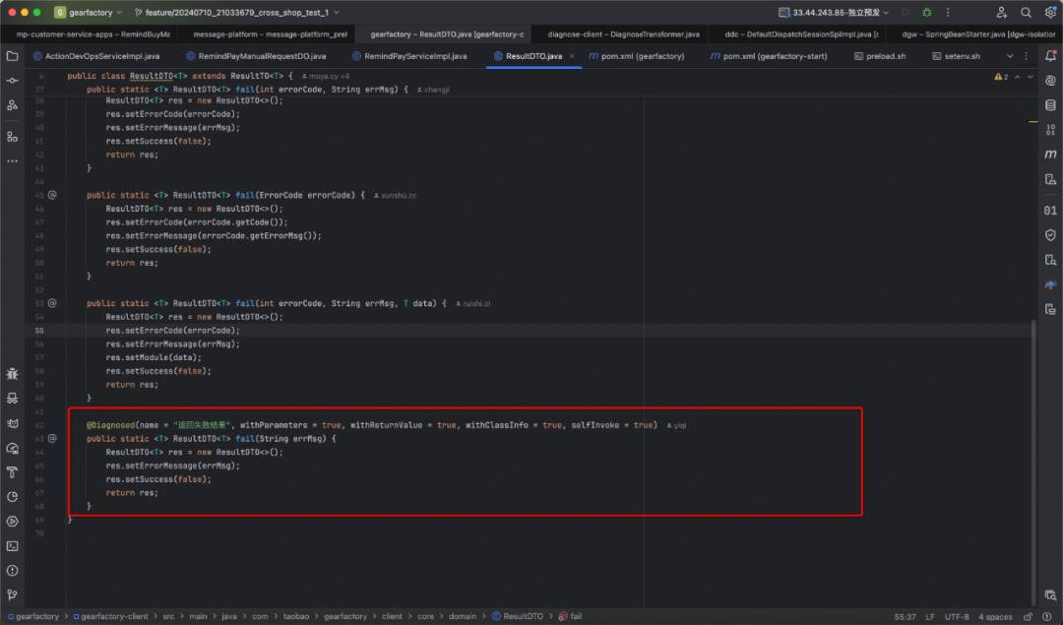Open Search Everywhere magnifier icon

pyautogui.click(x=1026, y=12)
